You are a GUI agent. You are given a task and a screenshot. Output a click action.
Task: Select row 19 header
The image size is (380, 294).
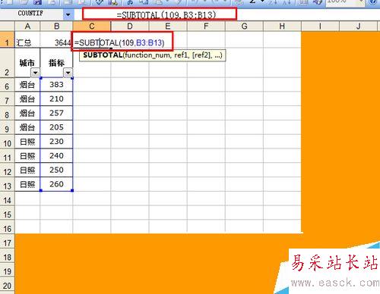tap(8, 270)
